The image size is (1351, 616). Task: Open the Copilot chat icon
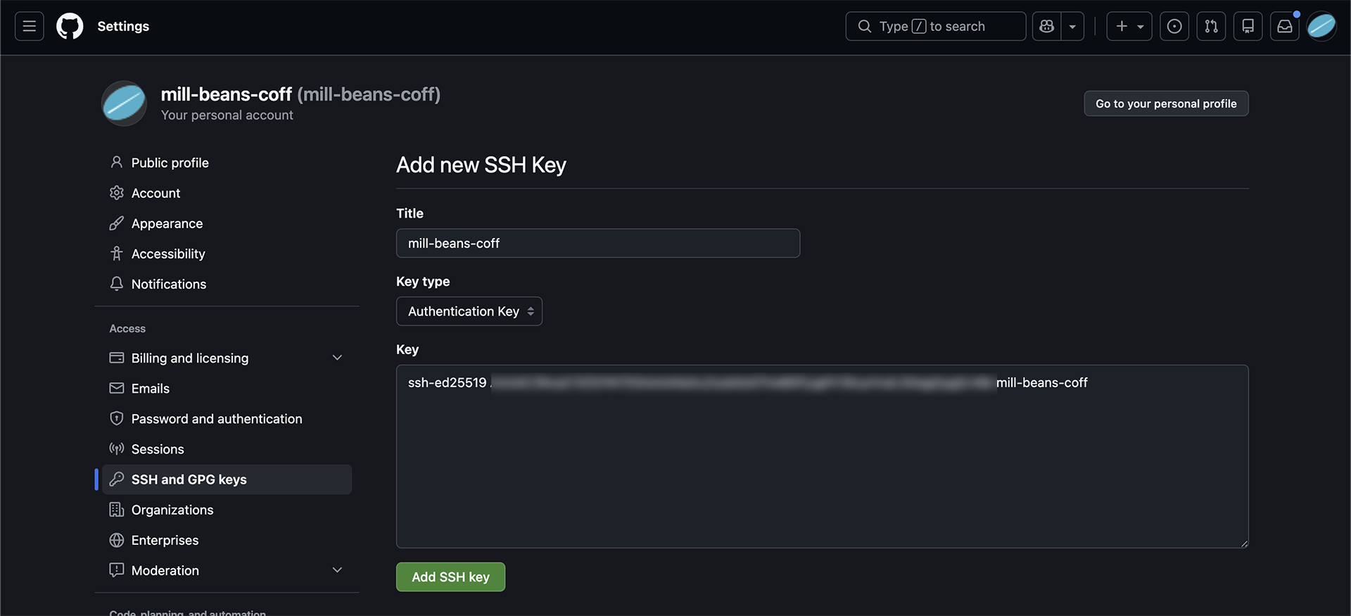pyautogui.click(x=1046, y=26)
